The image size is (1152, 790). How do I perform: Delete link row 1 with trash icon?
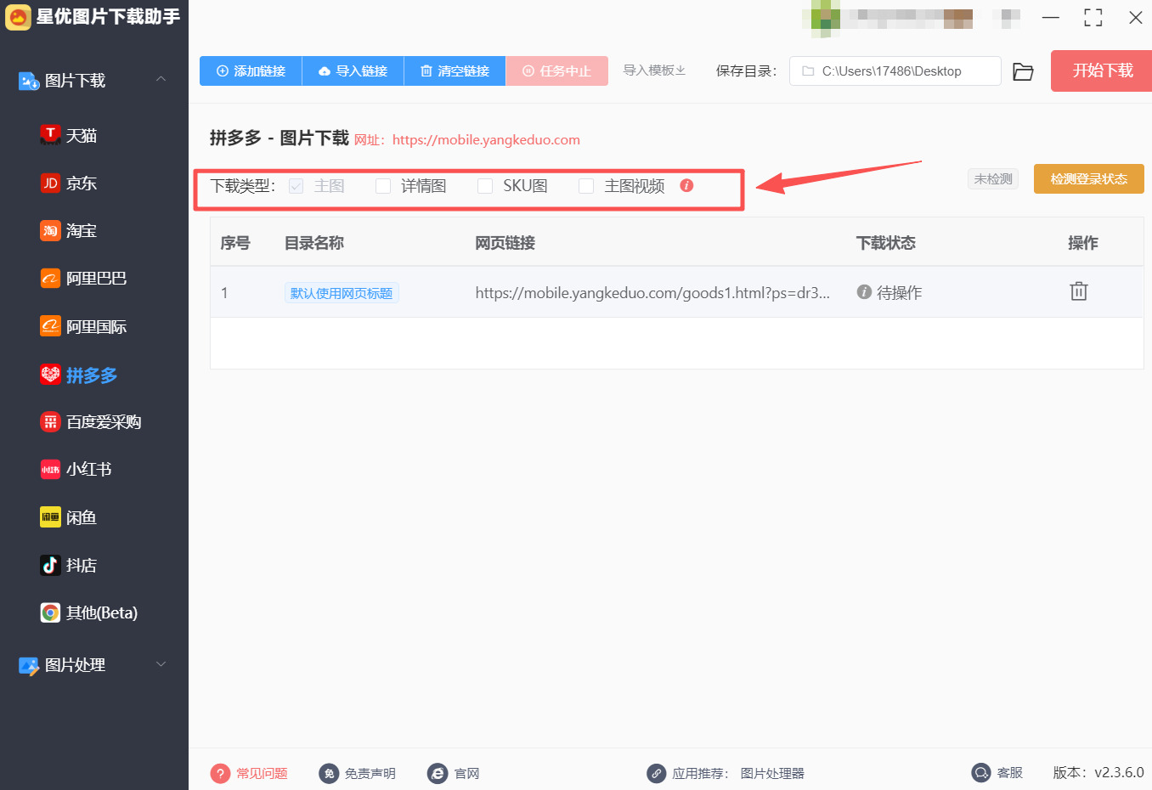(x=1078, y=291)
